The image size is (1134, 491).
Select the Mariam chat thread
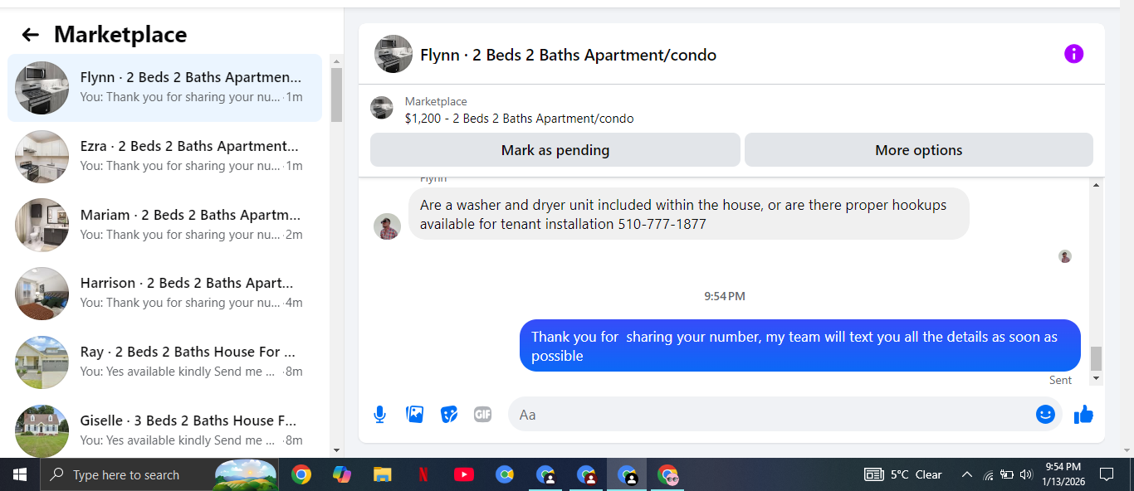tap(164, 225)
